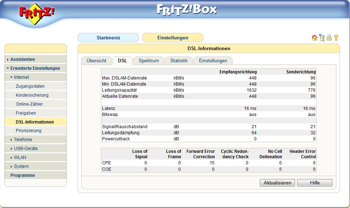This screenshot has width=350, height=208.
Task: Click the Min. DSLAM-Datenrate row label
Action: pos(124,84)
